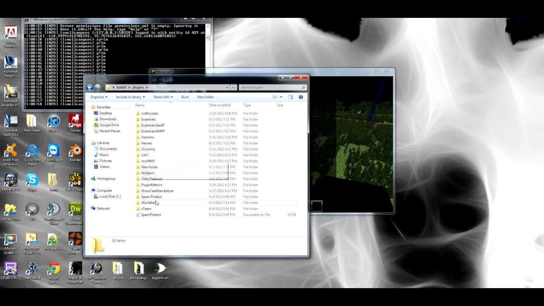Select the SpamProtect jar file
Image resolution: width=544 pixels, height=306 pixels.
151,215
